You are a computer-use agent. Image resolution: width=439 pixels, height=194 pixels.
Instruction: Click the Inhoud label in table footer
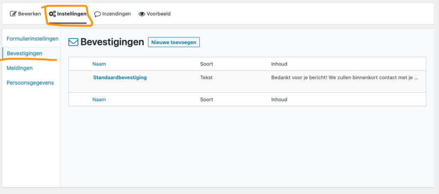[x=279, y=99]
